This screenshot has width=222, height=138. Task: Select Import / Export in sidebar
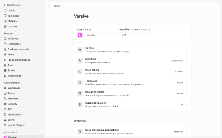pyautogui.click(x=16, y=125)
